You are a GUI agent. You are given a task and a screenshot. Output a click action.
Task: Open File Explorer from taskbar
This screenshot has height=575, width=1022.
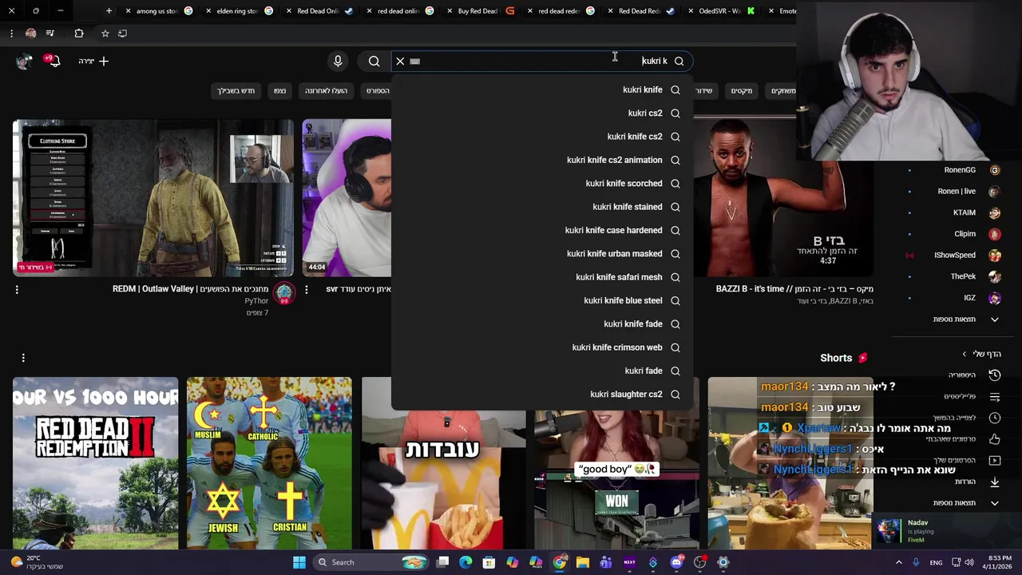(x=583, y=562)
